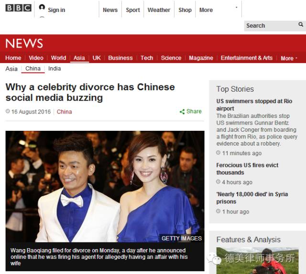The image size is (306, 274).
Task: Click the green Share icon
Action: click(182, 112)
